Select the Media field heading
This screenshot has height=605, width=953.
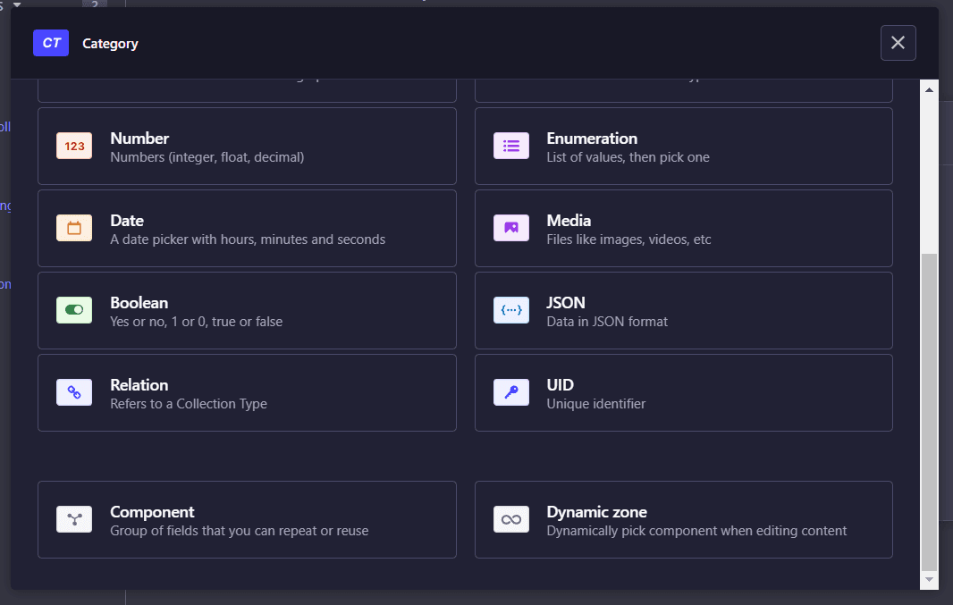(569, 221)
